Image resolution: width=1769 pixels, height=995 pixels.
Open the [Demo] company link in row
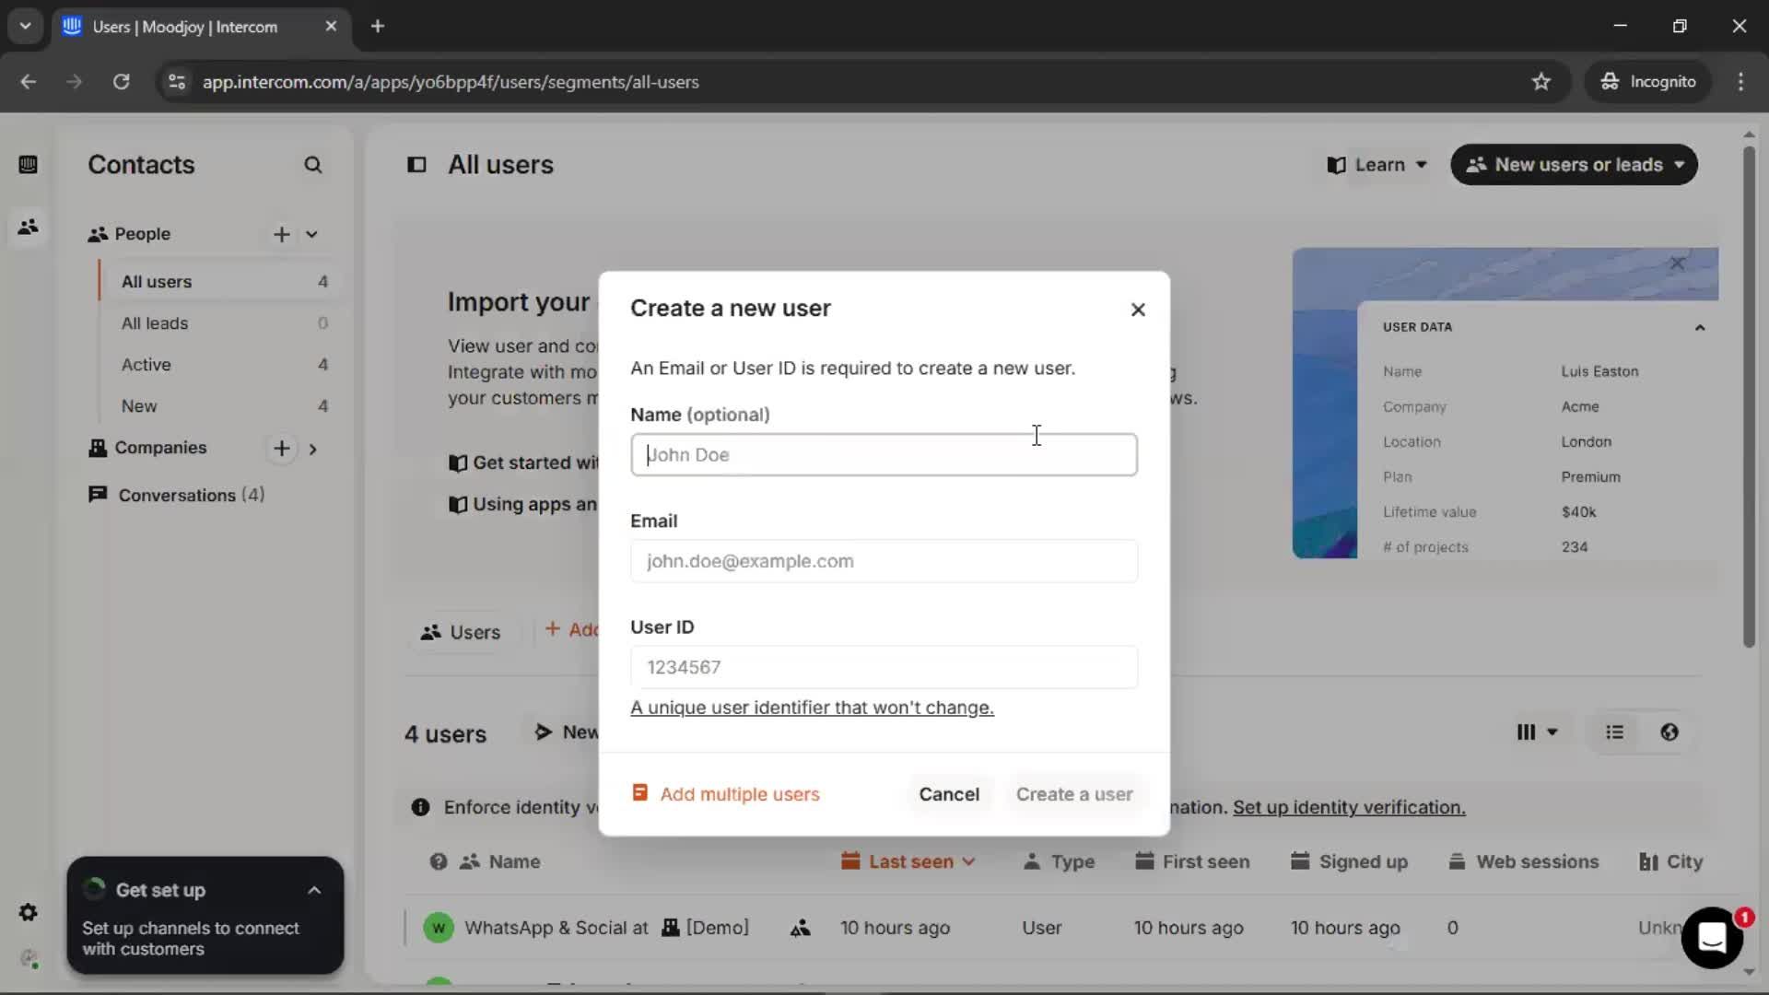(x=706, y=928)
